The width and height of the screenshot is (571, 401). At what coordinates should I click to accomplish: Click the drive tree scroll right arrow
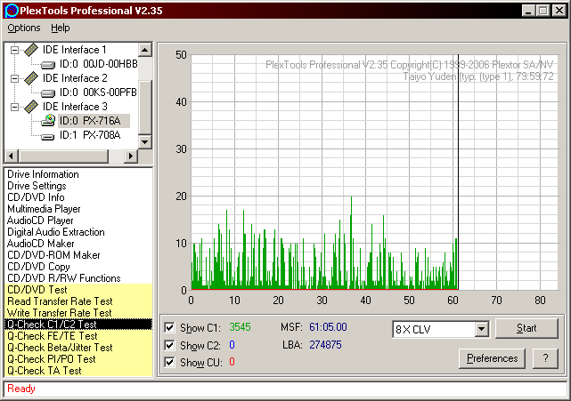coord(130,156)
